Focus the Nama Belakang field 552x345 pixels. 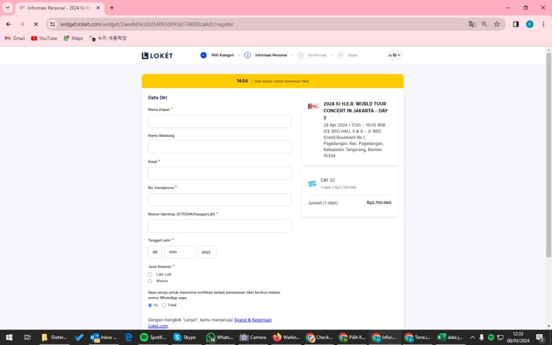coord(220,147)
